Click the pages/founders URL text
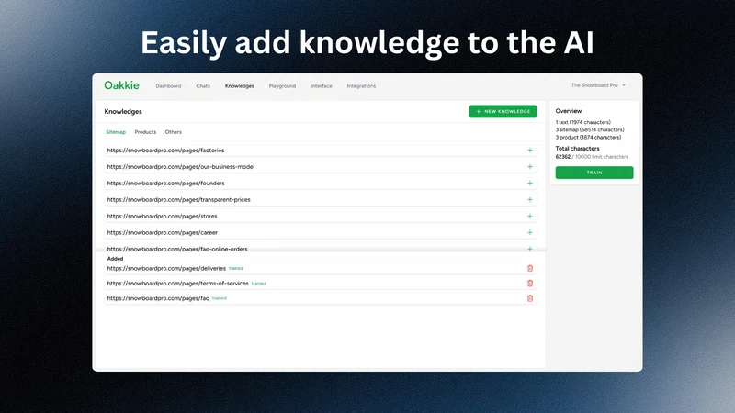 point(165,183)
